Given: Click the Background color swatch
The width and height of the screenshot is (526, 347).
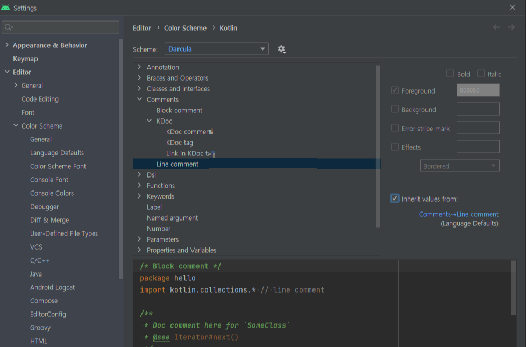Looking at the screenshot, I should point(478,109).
